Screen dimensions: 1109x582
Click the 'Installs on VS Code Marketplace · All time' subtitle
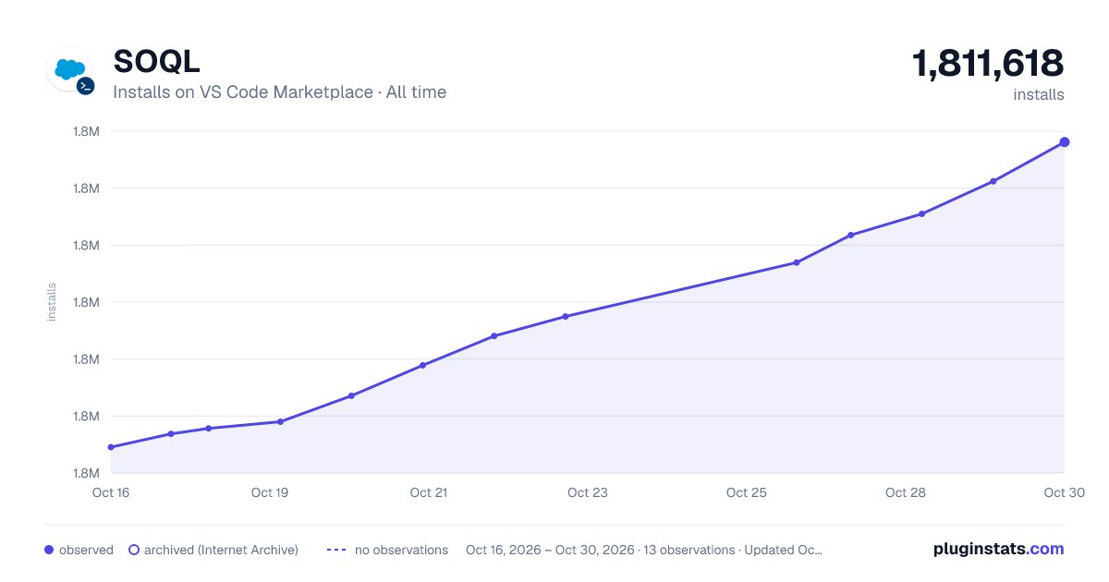point(279,92)
